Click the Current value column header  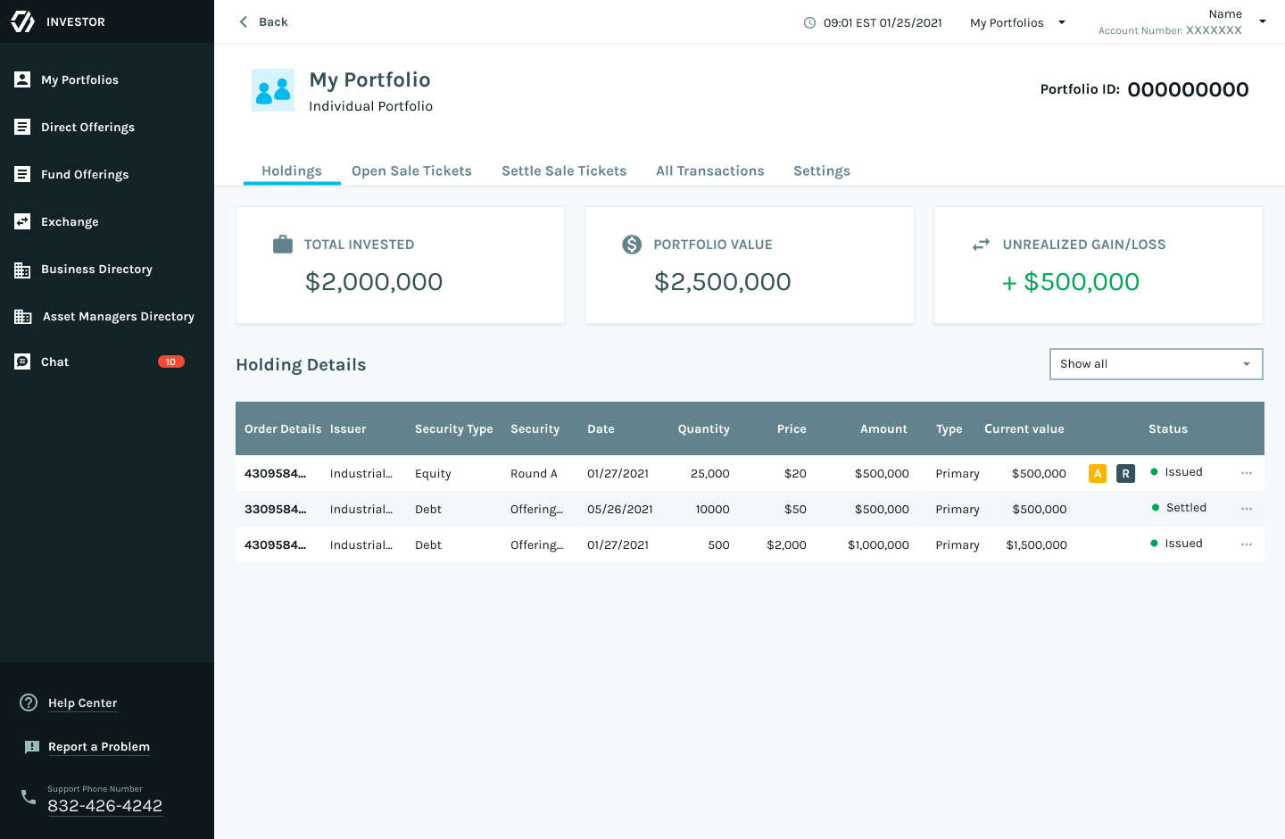(1024, 429)
